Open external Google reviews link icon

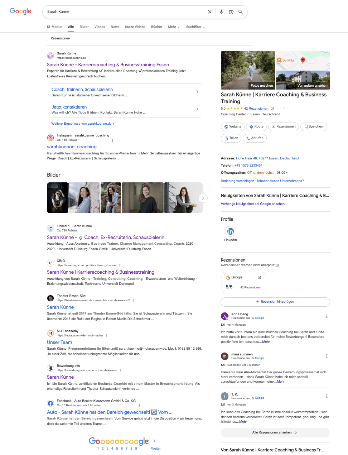pos(259,277)
